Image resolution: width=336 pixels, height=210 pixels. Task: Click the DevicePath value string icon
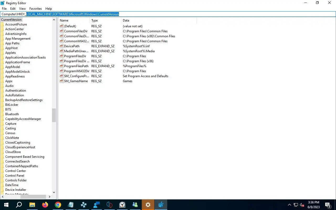61,46
